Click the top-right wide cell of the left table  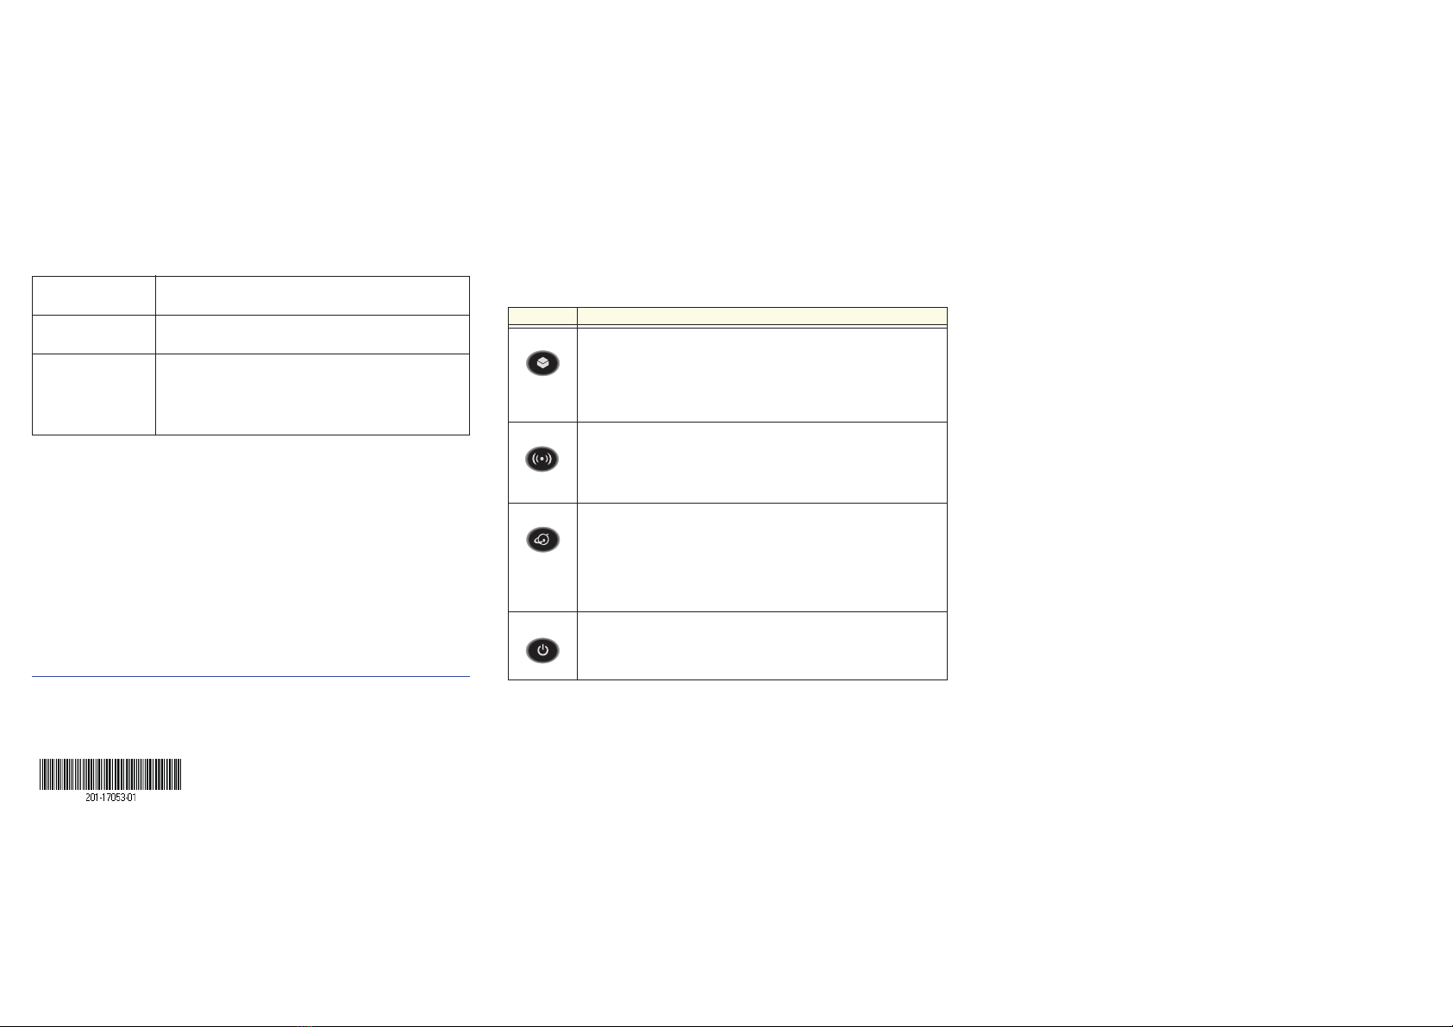312,296
